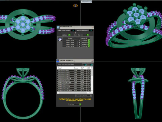Click the Metal Weights panel icon
Viewport: 162px width, 122px height.
point(58,61)
